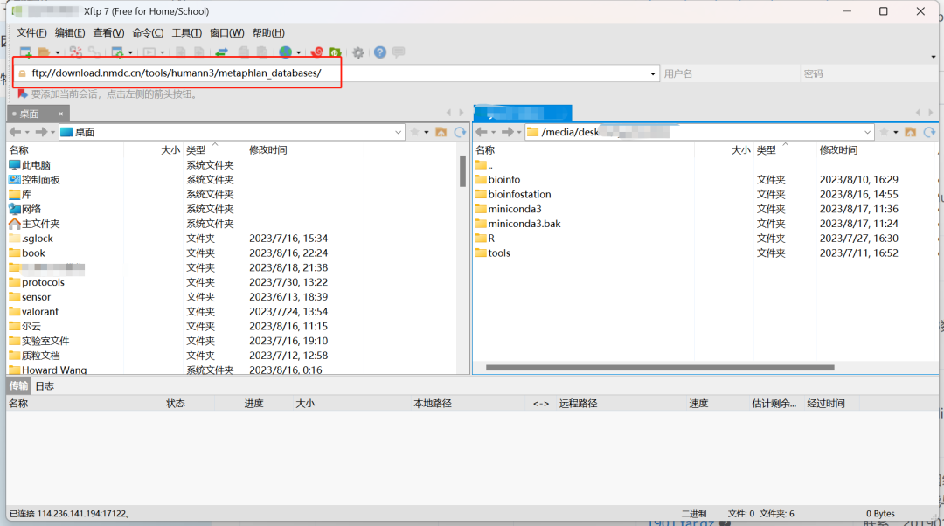Screen dimensions: 944x526
Task: Click the 用户名 username field
Action: 729,73
